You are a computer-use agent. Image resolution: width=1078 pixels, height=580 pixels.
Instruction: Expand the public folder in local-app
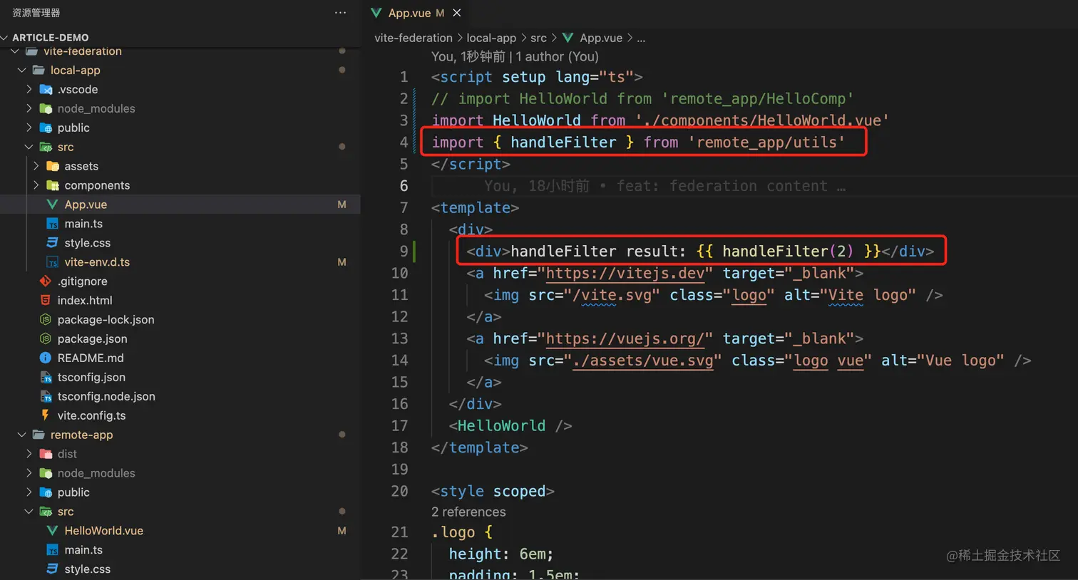point(29,128)
